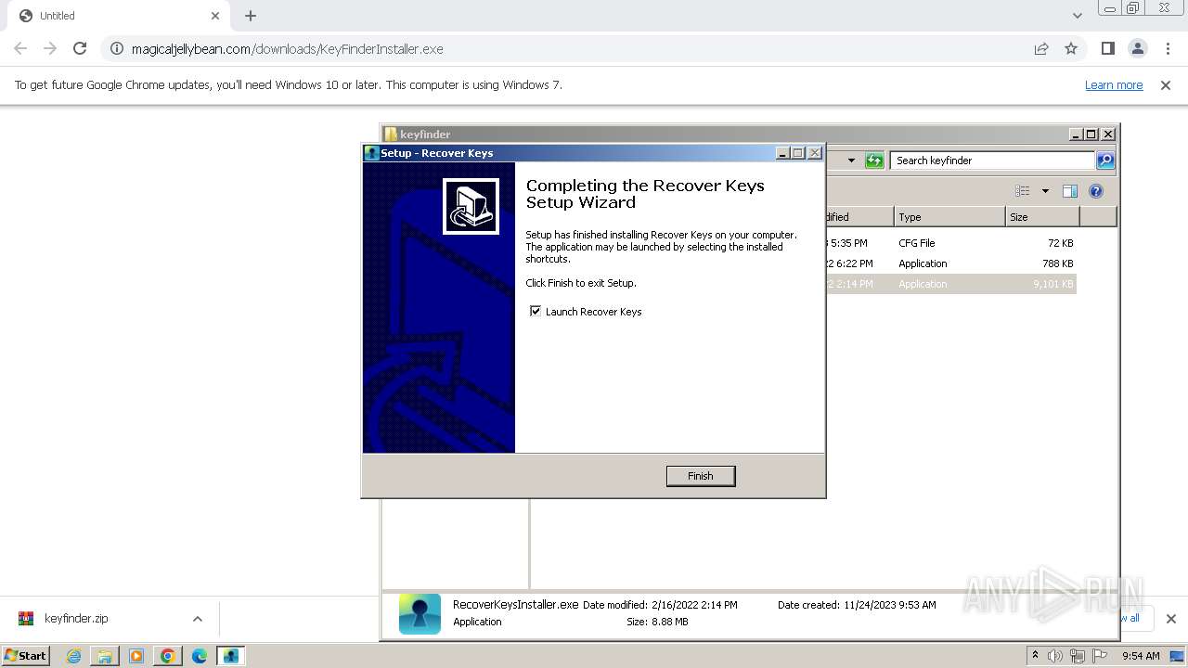This screenshot has height=668, width=1188.
Task: Click the site information icon in address bar
Action: tap(117, 48)
